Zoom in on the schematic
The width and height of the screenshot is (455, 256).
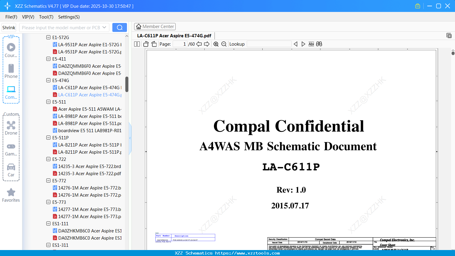pyautogui.click(x=216, y=44)
